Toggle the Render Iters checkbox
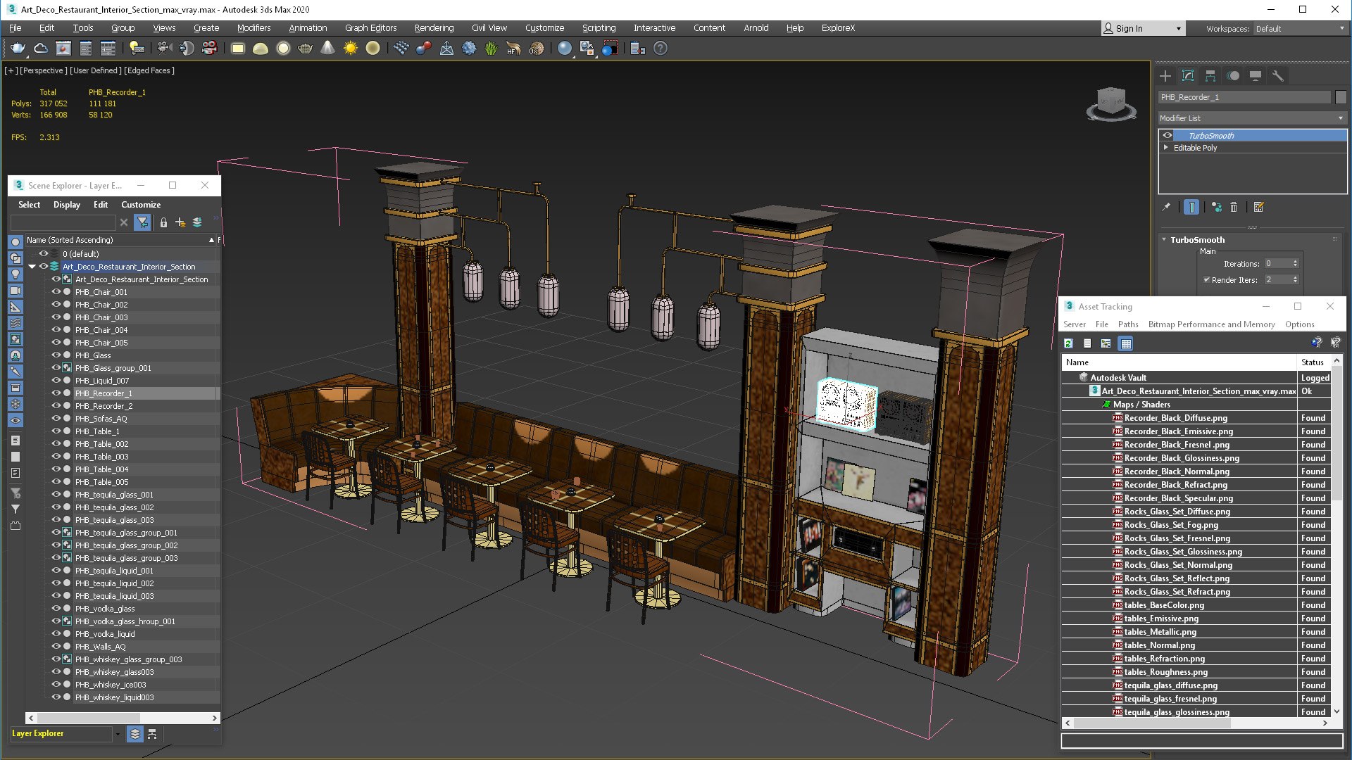 pyautogui.click(x=1206, y=279)
